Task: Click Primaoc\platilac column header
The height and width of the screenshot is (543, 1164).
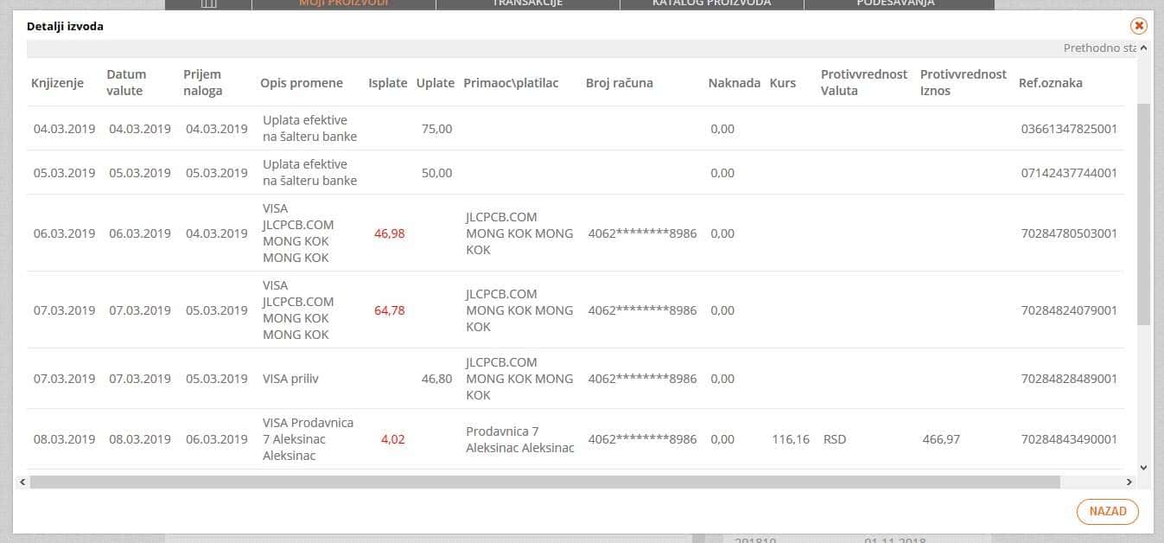Action: (x=511, y=83)
